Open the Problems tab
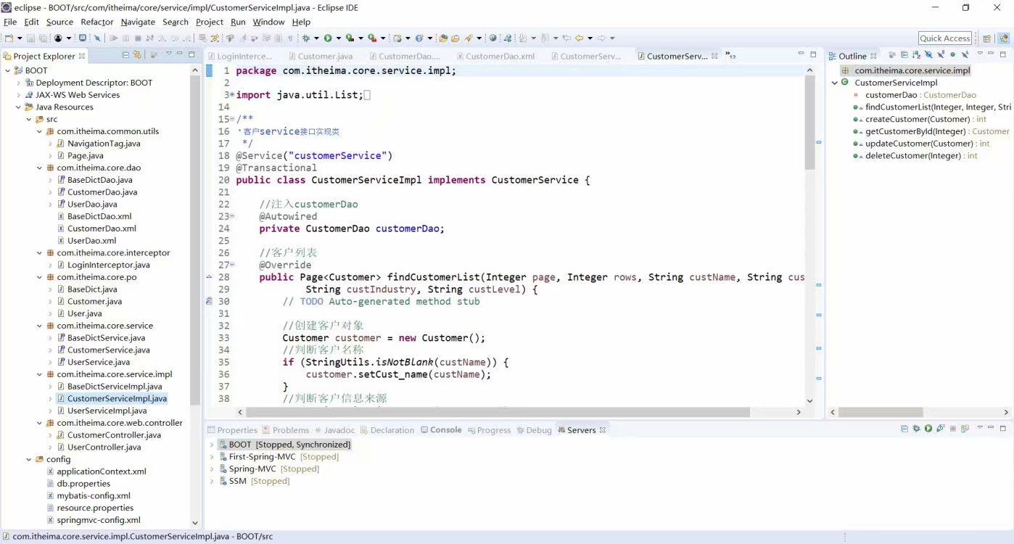1014x544 pixels. click(286, 430)
